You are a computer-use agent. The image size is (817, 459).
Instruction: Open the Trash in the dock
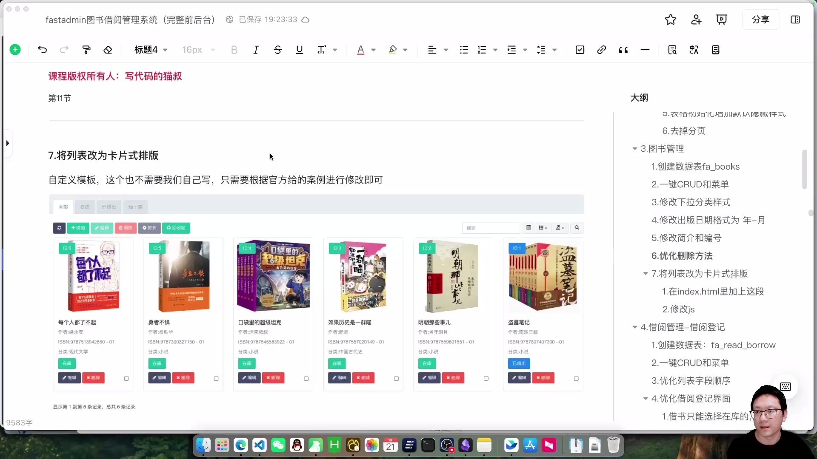coord(613,445)
